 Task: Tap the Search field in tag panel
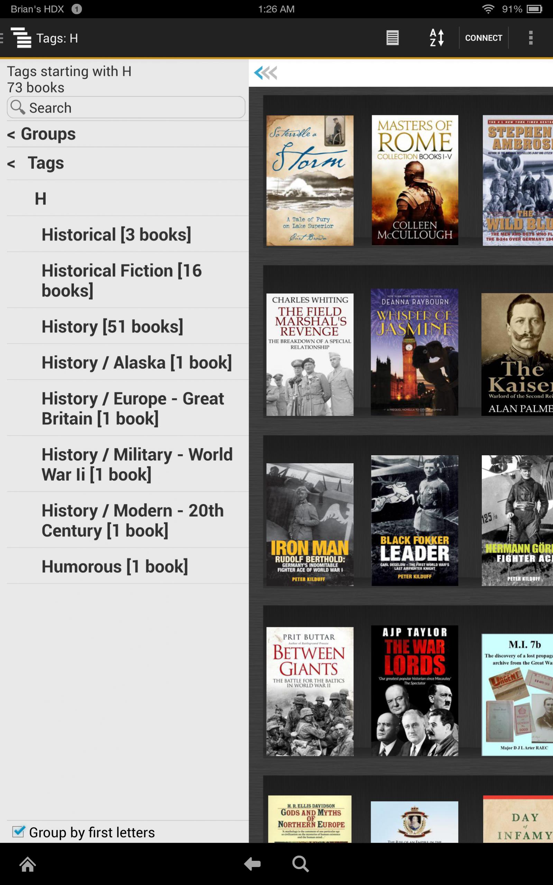point(126,108)
